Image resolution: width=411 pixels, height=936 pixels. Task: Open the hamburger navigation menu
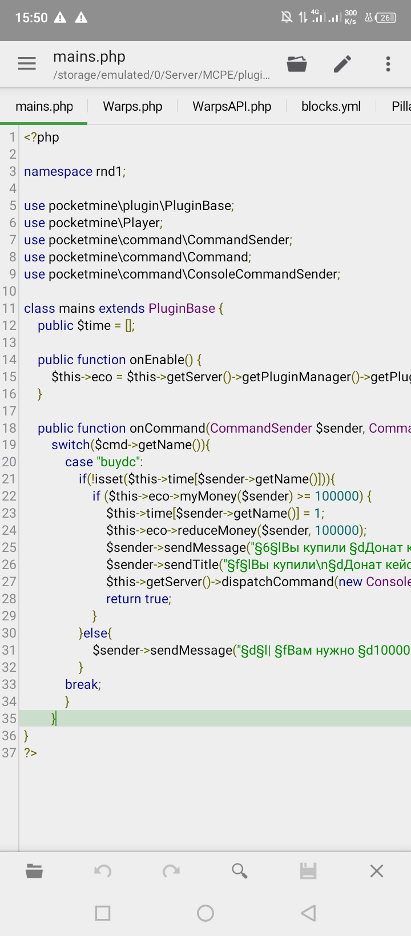click(x=27, y=63)
